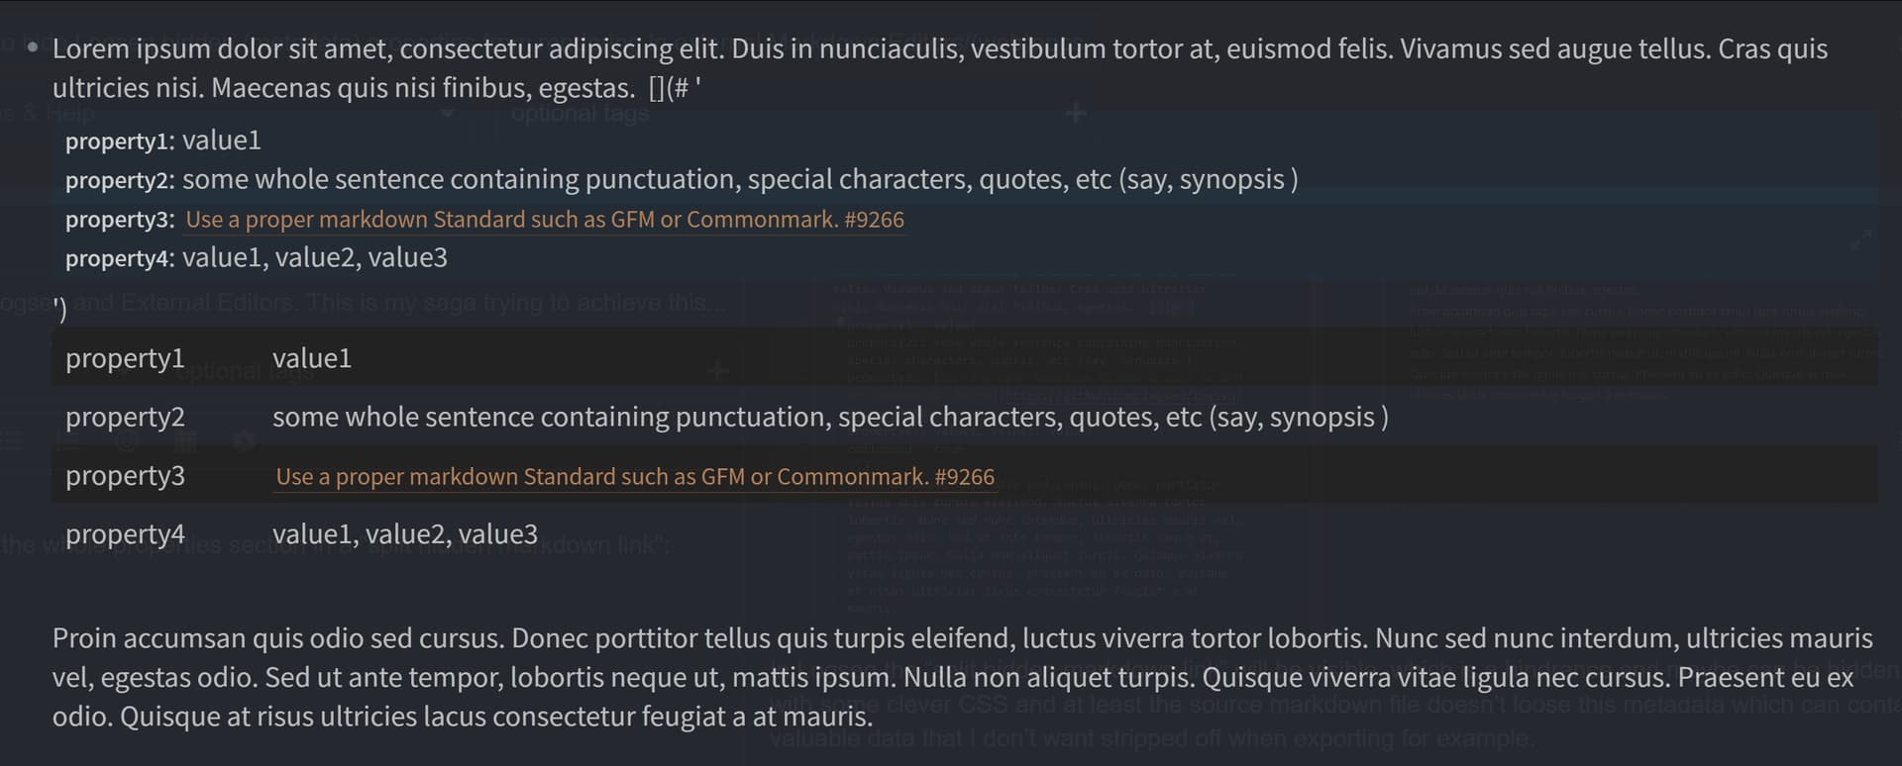Viewport: 1902px width, 766px height.
Task: Click the property3 cell in the table
Action: click(x=125, y=476)
